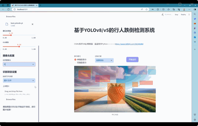The height and width of the screenshot is (126, 198).
Task: Open the collections icon
Action: (x=174, y=9)
